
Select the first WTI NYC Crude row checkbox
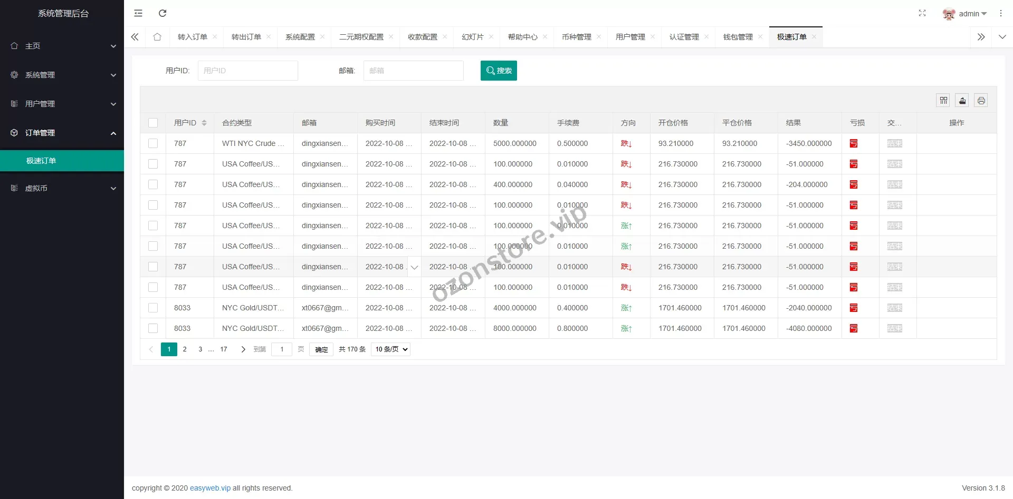coord(153,143)
